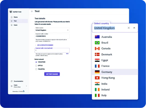Click Add Alternative Number link
Viewport: 146px width, 108px height.
[x=44, y=45]
